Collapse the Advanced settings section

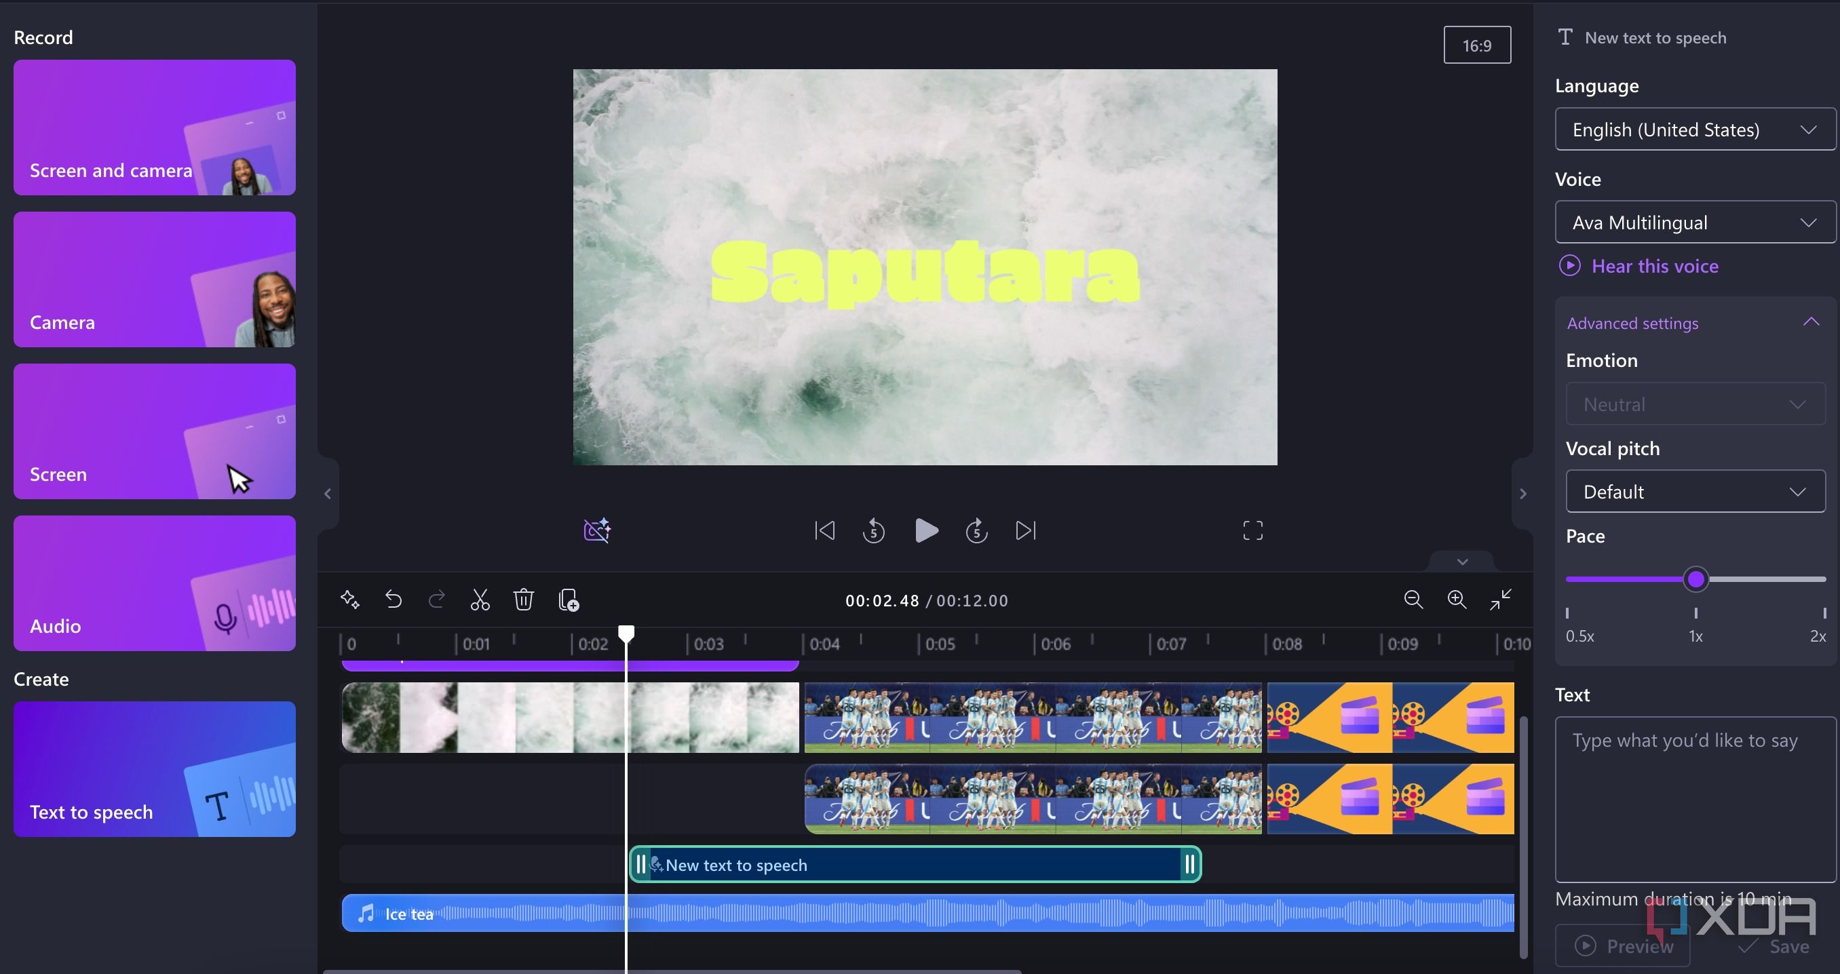(1812, 322)
